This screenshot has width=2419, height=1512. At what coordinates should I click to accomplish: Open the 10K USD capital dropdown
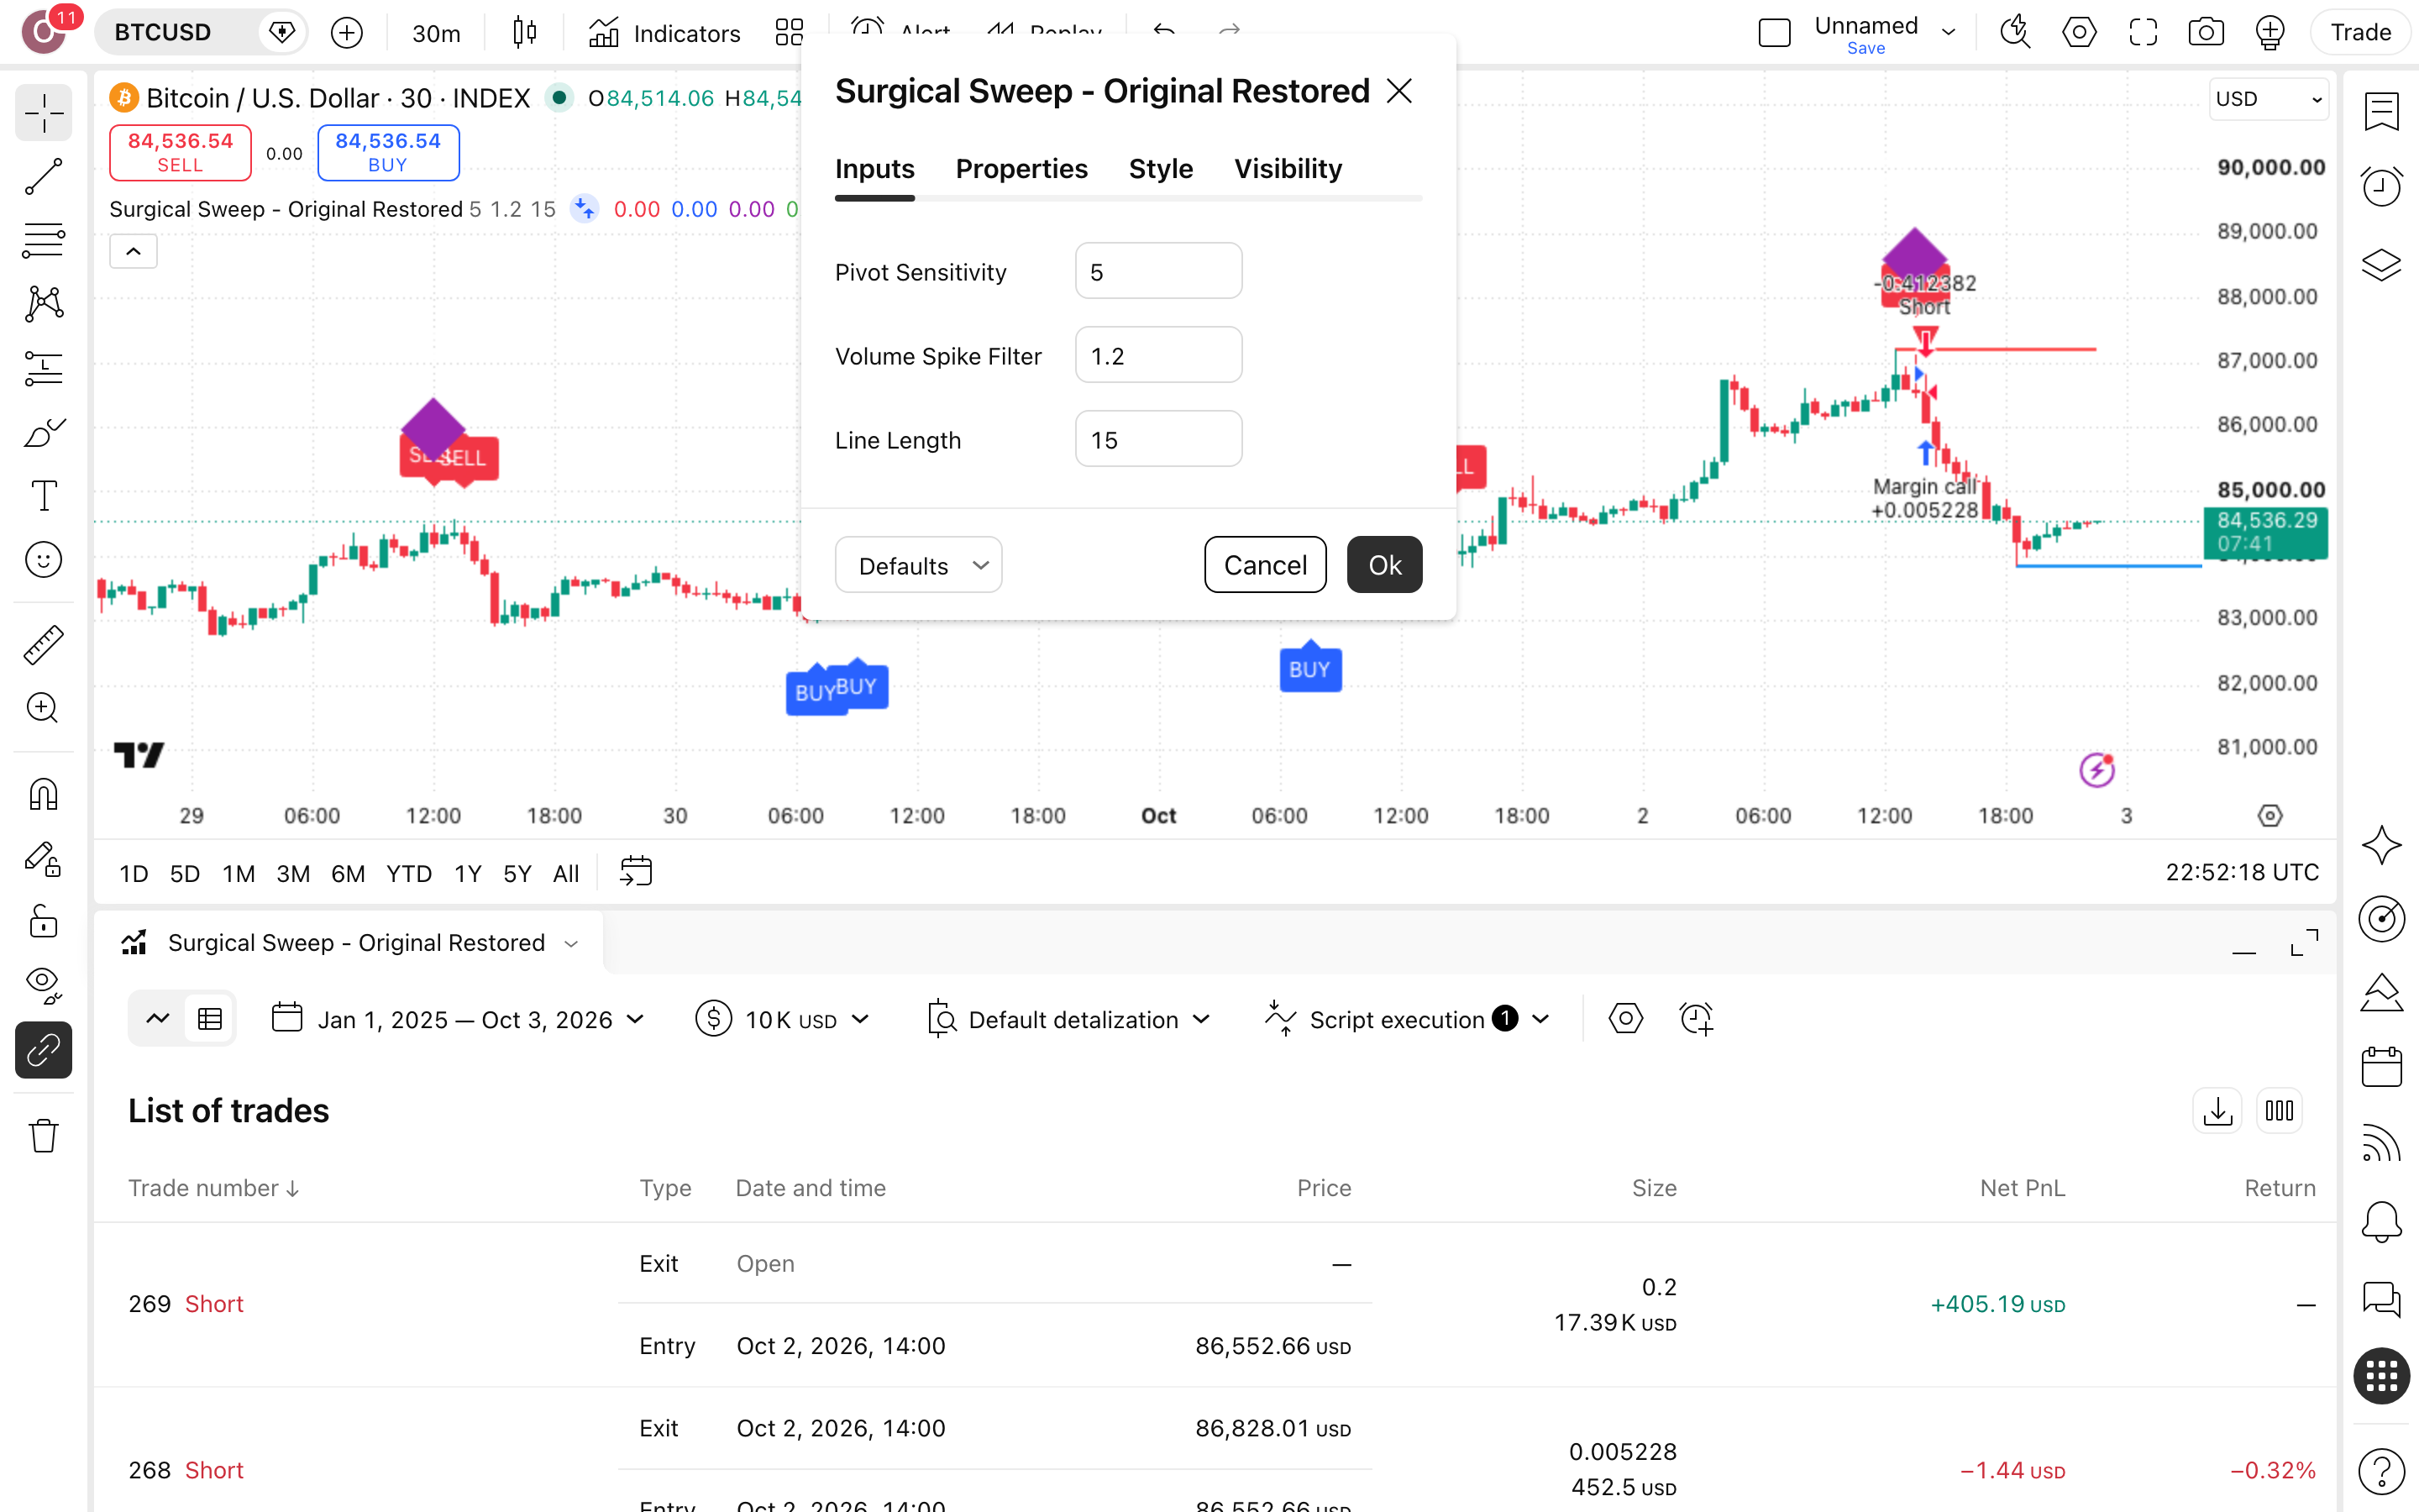click(783, 1019)
